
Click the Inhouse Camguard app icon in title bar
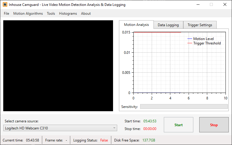click(5, 5)
